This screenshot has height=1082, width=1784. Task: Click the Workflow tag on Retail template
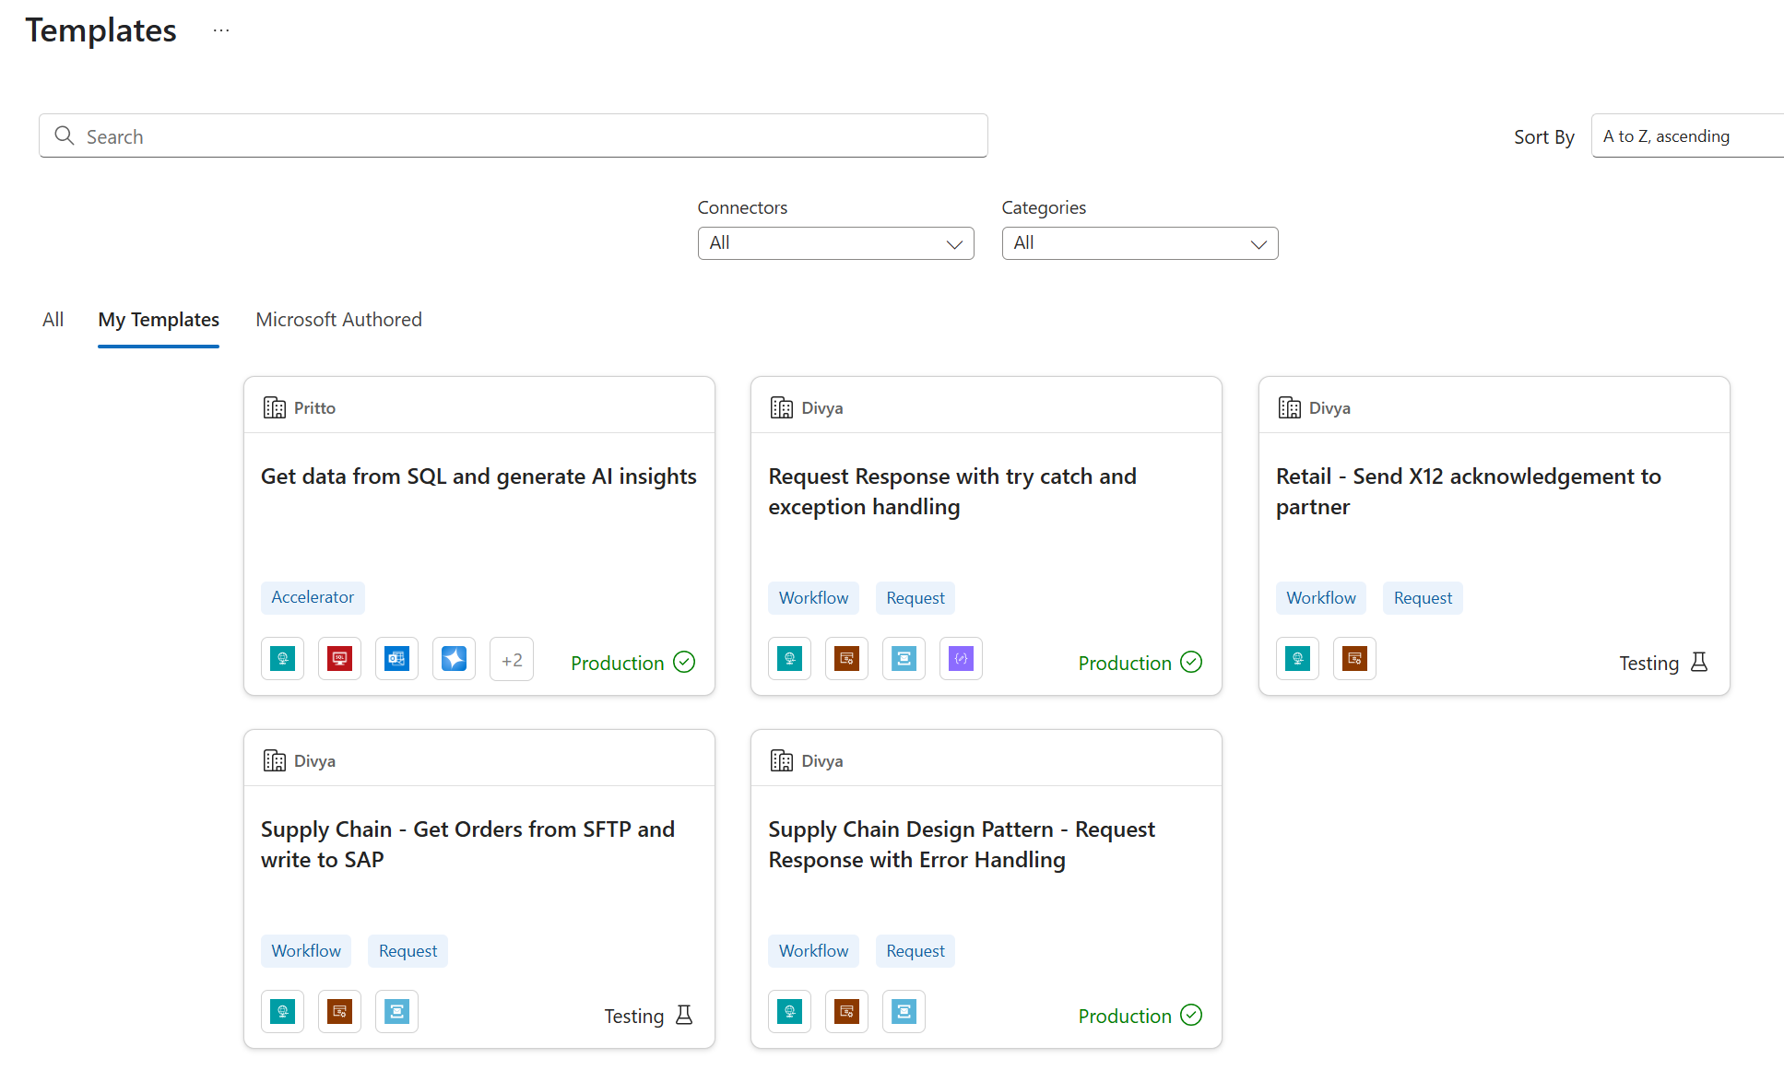1320,597
